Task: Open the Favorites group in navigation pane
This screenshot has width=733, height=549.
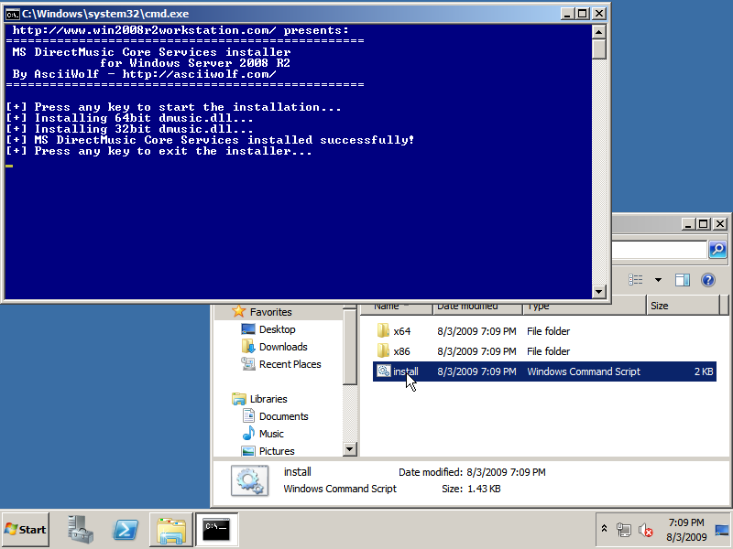Action: [270, 312]
